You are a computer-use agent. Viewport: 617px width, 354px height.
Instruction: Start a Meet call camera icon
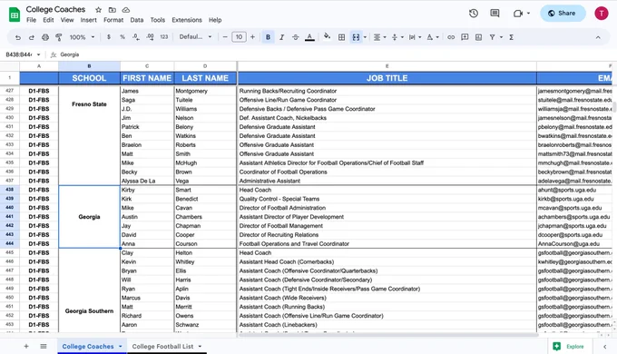click(518, 14)
